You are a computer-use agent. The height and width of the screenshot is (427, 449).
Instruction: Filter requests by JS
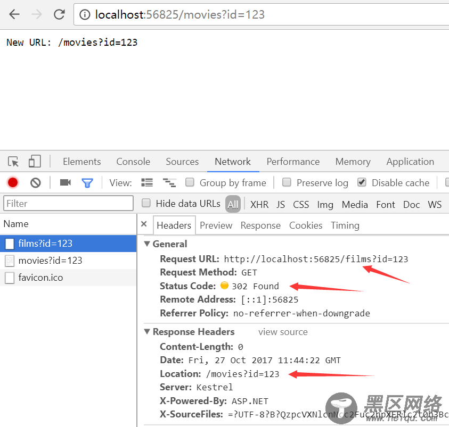pyautogui.click(x=281, y=204)
